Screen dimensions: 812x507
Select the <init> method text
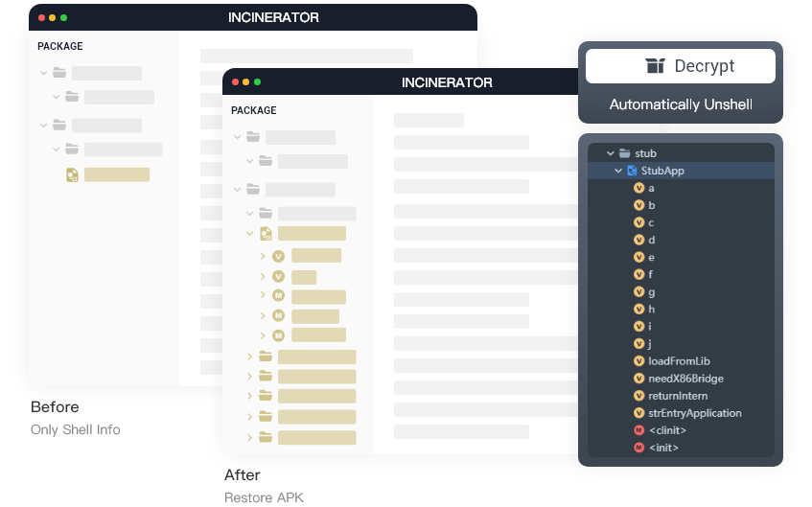point(663,448)
